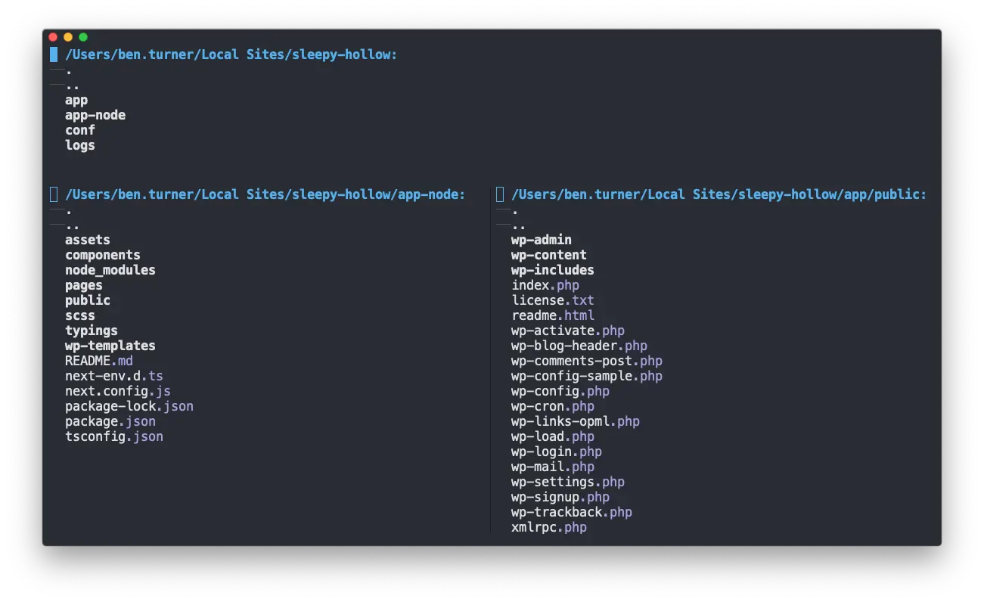Select the package-lock.json file
Viewport: 984px width, 602px height.
tap(129, 406)
